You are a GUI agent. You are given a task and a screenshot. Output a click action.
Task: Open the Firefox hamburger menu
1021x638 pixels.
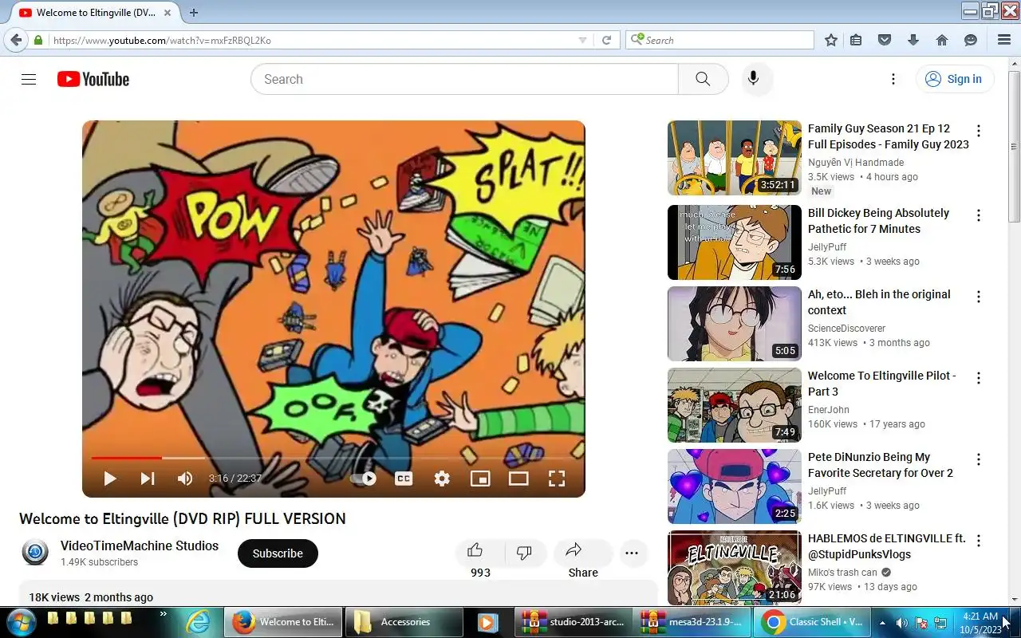click(1004, 40)
